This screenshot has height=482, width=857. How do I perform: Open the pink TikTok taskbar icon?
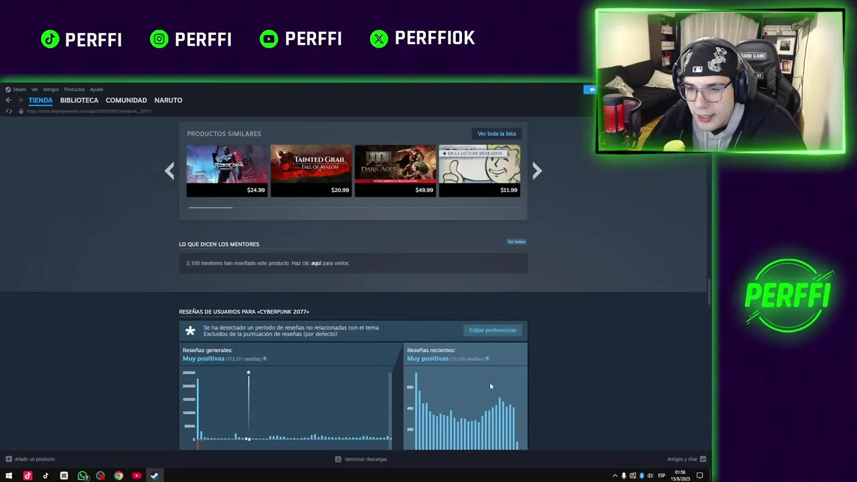pos(27,476)
